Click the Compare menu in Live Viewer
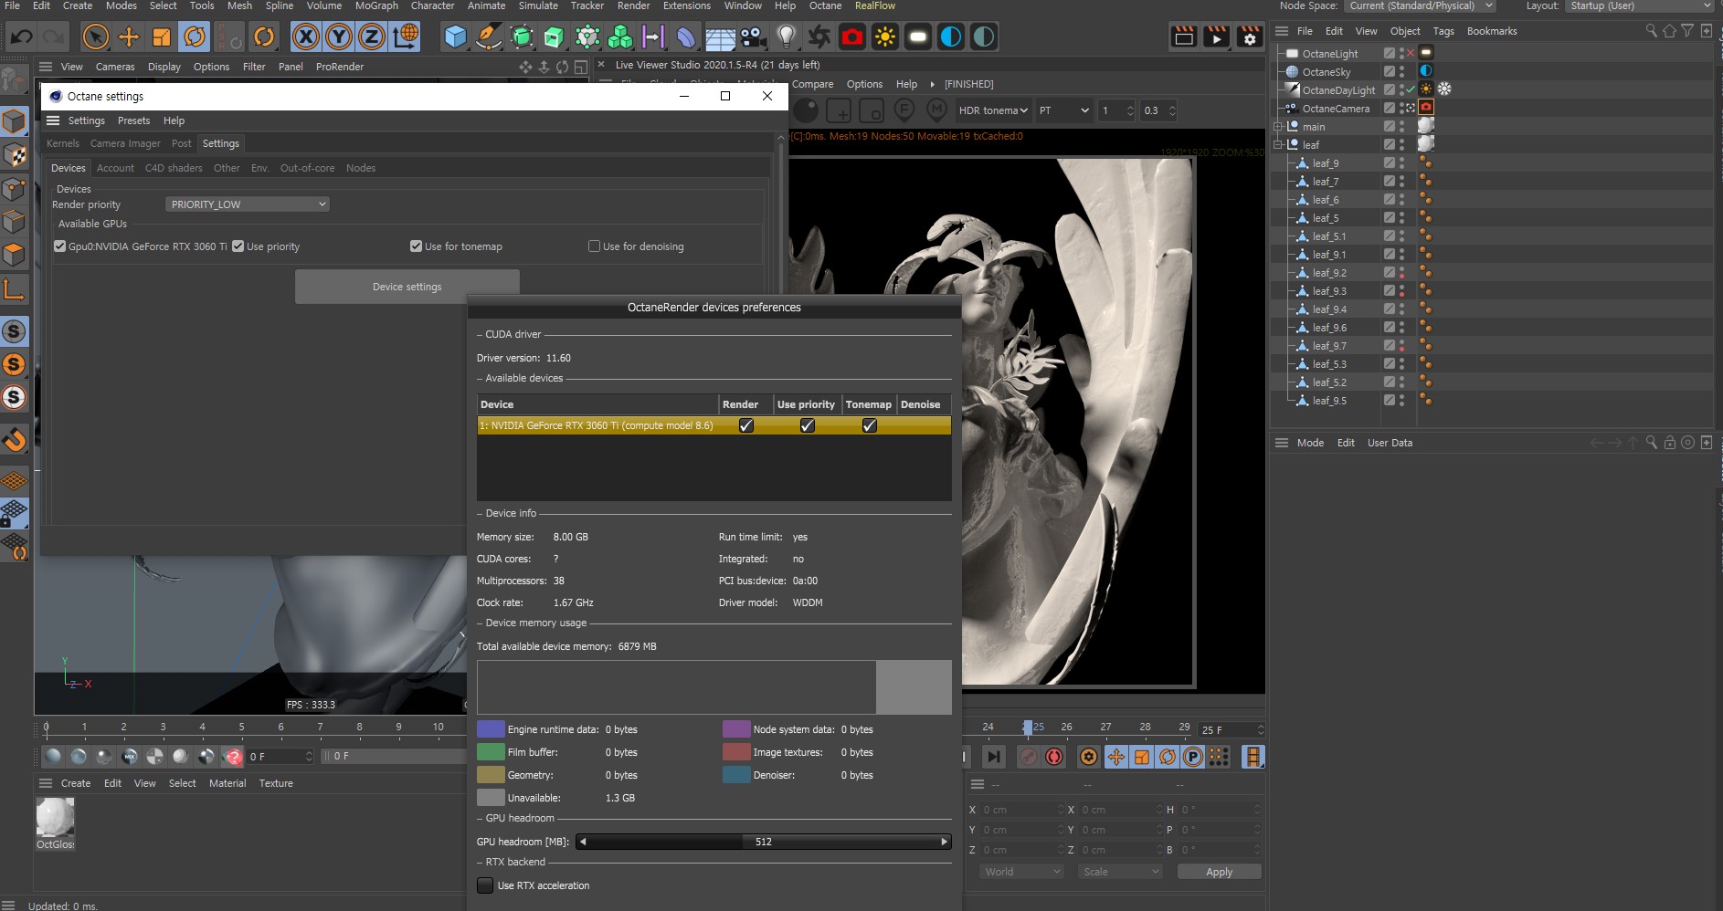The height and width of the screenshot is (911, 1723). click(x=812, y=84)
